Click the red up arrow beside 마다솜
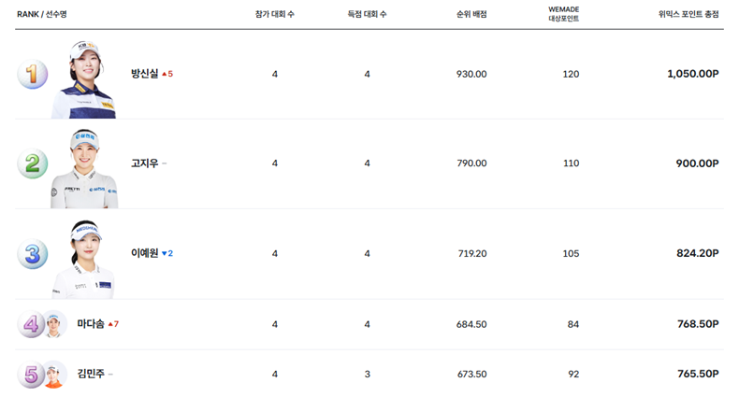The width and height of the screenshot is (739, 397). (x=110, y=324)
